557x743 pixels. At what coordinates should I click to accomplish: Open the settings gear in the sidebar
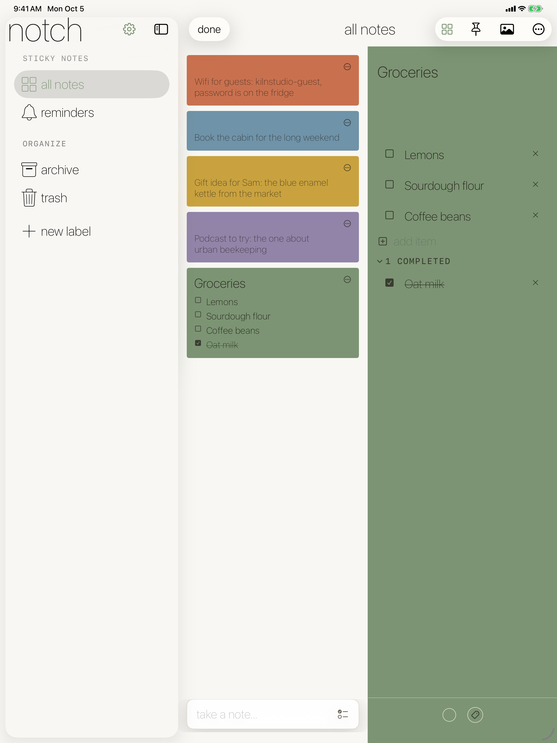(129, 29)
